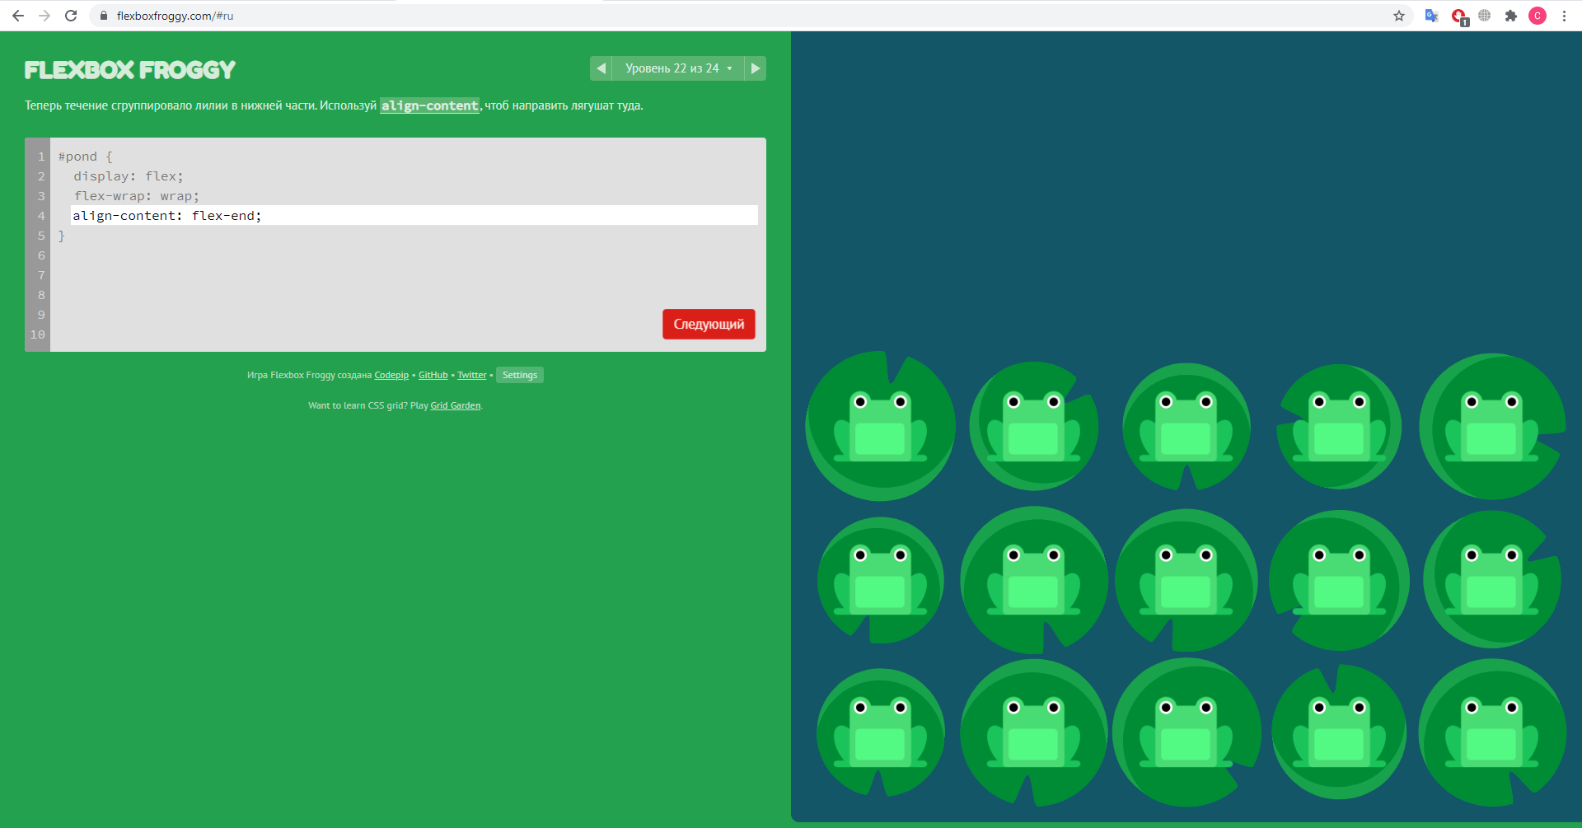Click the frog in bottom row, fifth column

coord(1491,732)
